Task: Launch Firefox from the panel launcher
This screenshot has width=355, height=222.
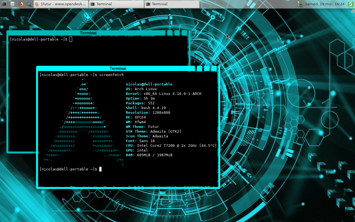Action: coord(21,4)
